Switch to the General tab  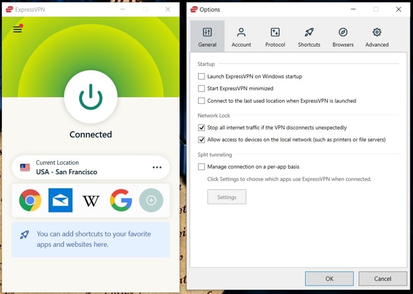pyautogui.click(x=208, y=36)
